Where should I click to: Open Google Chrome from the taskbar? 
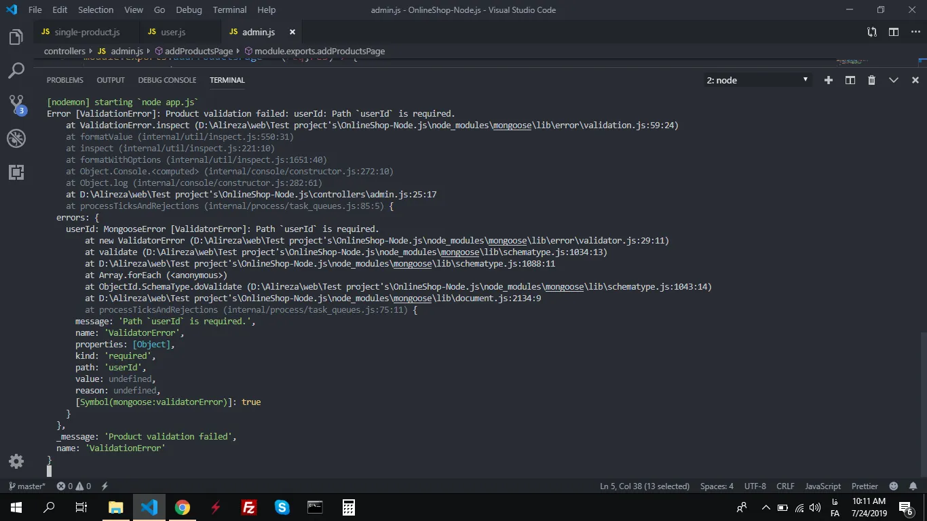tap(183, 507)
